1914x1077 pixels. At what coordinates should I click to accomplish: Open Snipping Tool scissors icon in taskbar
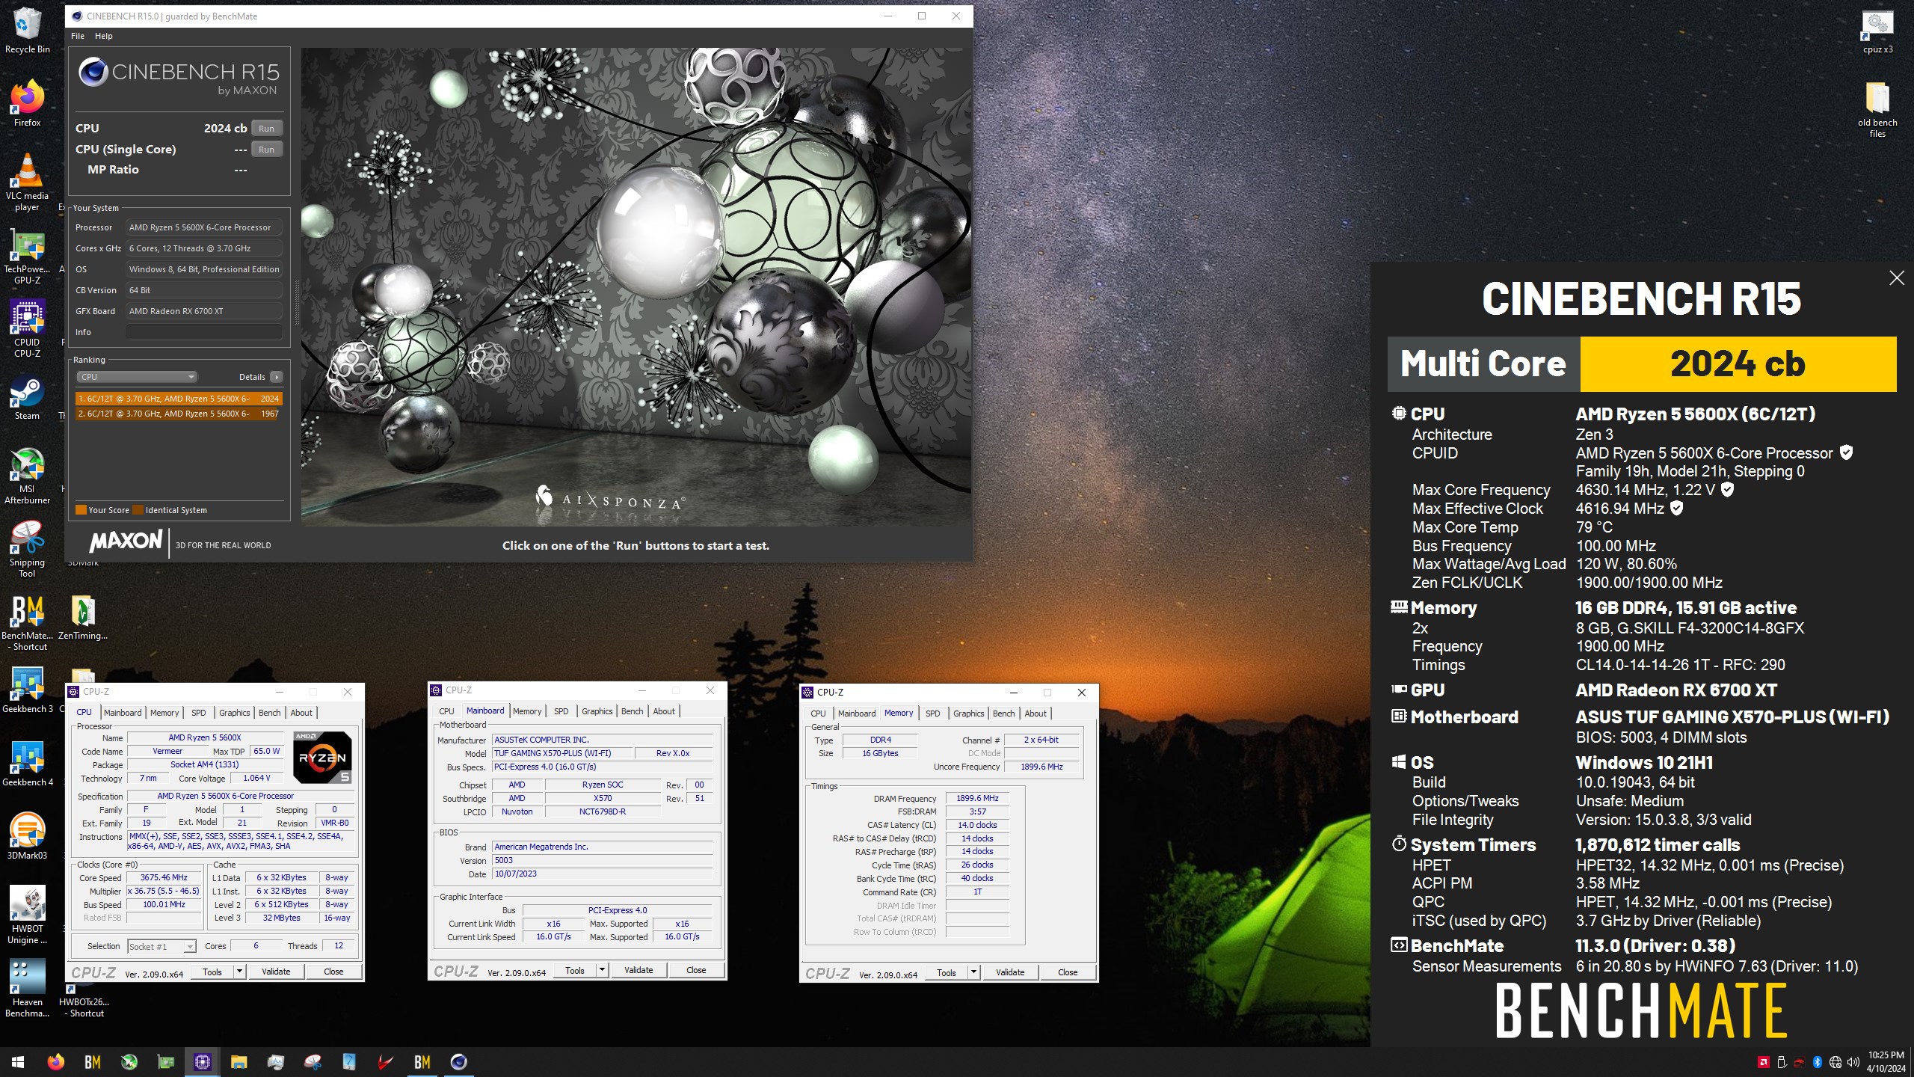point(313,1062)
